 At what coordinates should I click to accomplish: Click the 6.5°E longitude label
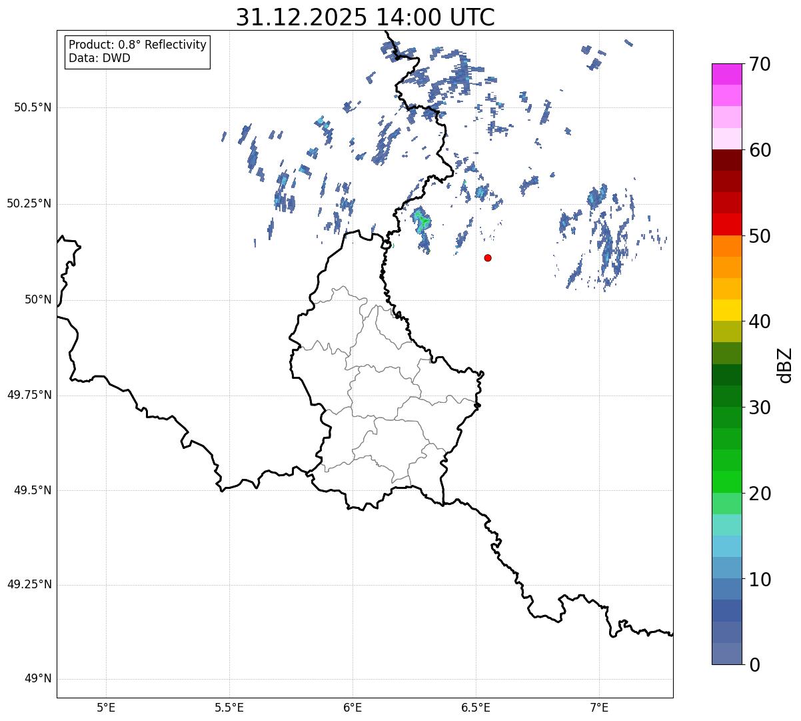click(476, 707)
